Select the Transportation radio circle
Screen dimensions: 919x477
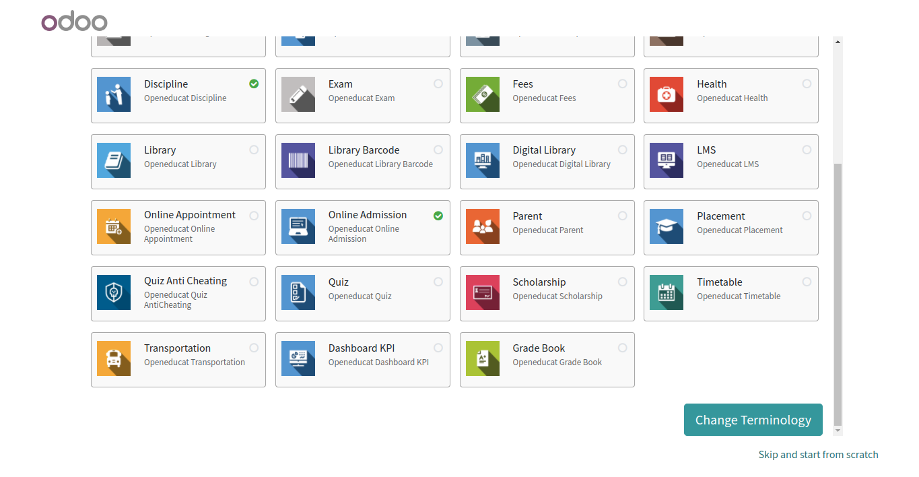pos(254,348)
